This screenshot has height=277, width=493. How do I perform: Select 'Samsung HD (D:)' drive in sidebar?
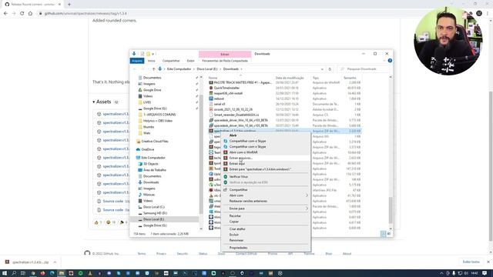155,213
